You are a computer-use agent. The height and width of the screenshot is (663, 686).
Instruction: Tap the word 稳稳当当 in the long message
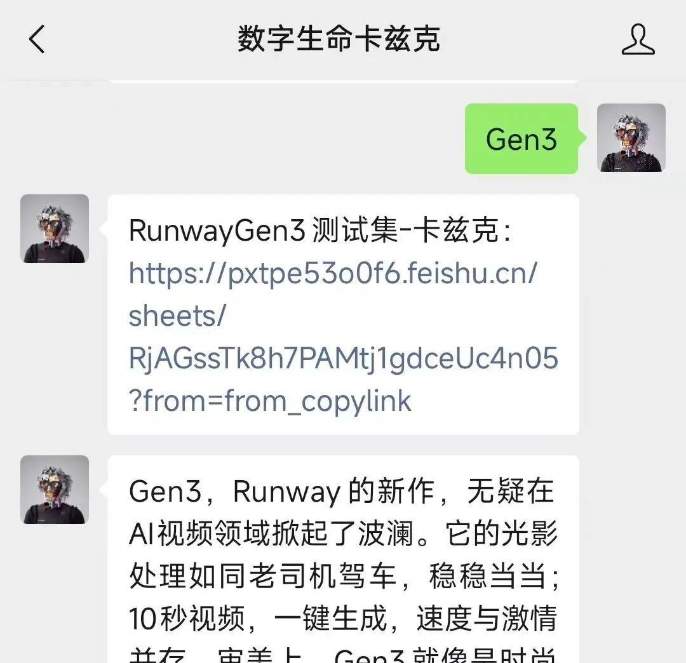coord(487,576)
